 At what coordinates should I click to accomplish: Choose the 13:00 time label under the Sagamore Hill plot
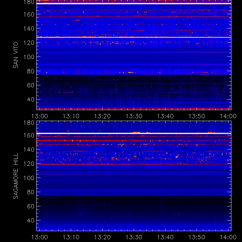click(40, 237)
